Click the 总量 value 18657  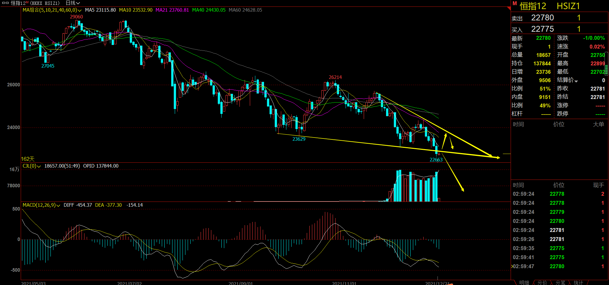(x=543, y=55)
